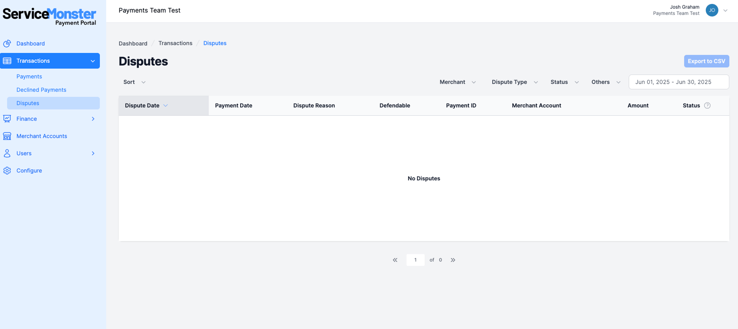Click the Users person icon

coord(7,153)
